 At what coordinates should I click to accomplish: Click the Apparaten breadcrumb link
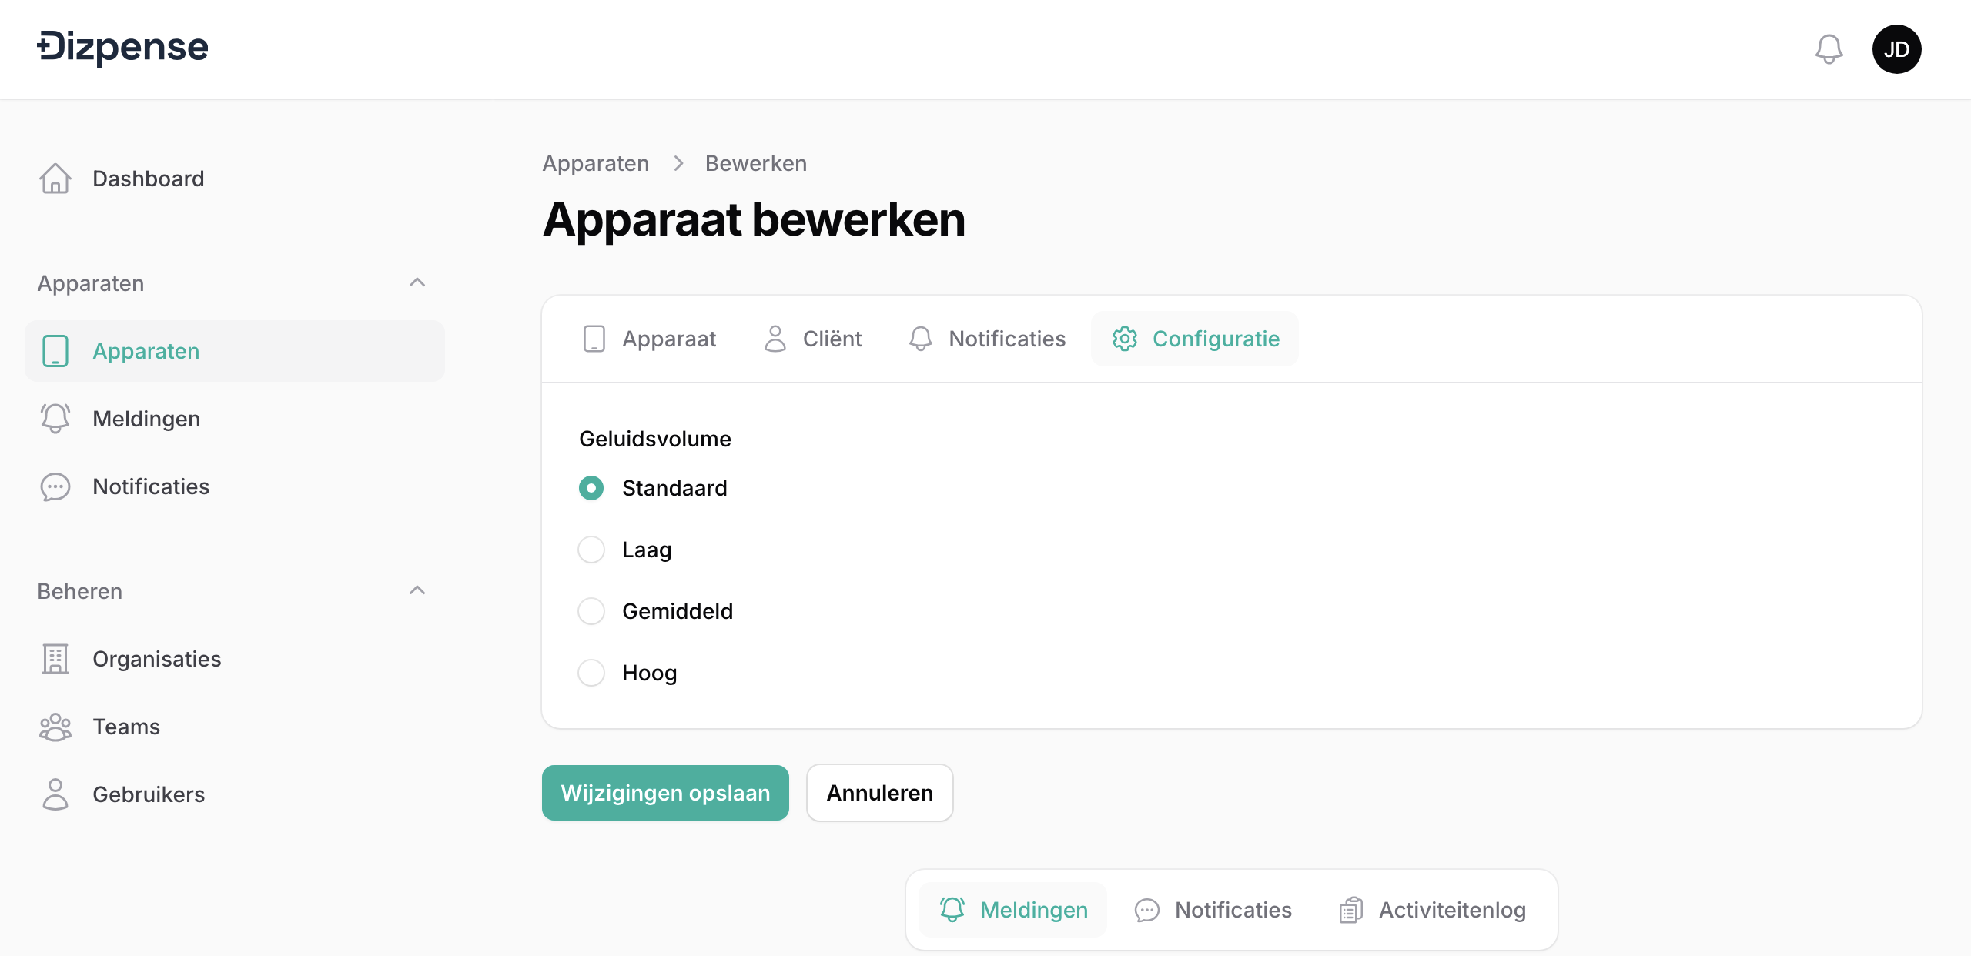point(595,163)
